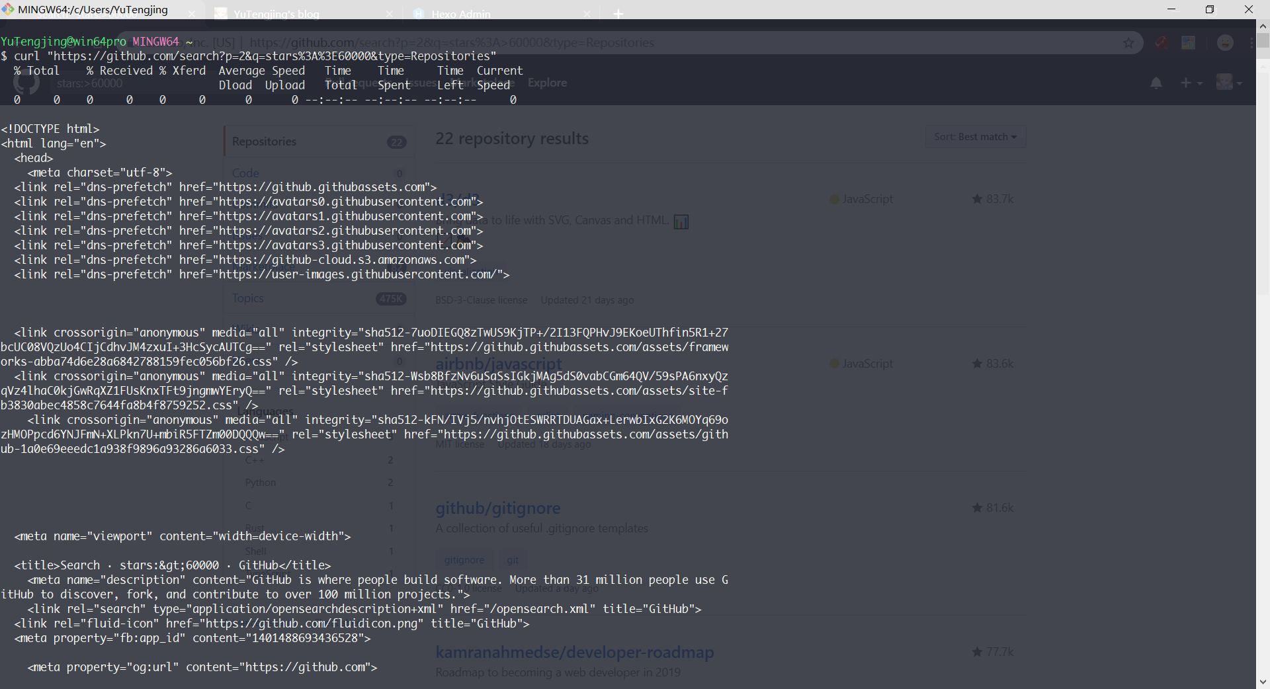The image size is (1270, 689).
Task: Open the new tab plus button in browser
Action: click(x=618, y=14)
